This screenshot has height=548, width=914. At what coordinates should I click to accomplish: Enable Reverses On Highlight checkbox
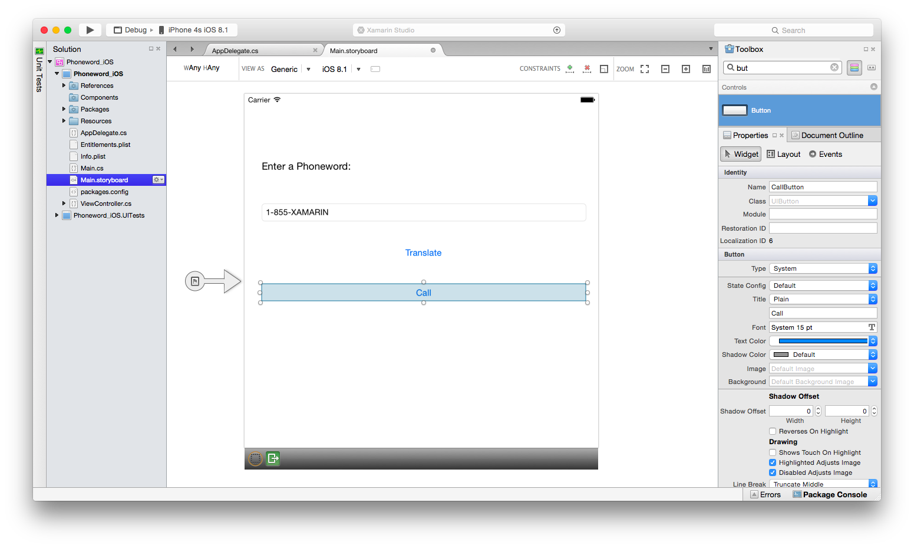coord(773,431)
